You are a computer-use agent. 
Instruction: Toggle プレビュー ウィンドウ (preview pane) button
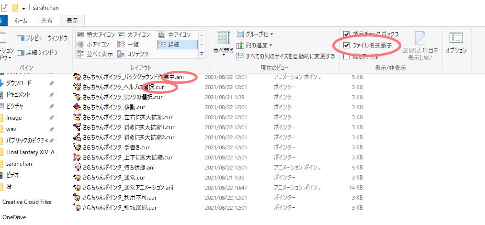[x=42, y=38]
